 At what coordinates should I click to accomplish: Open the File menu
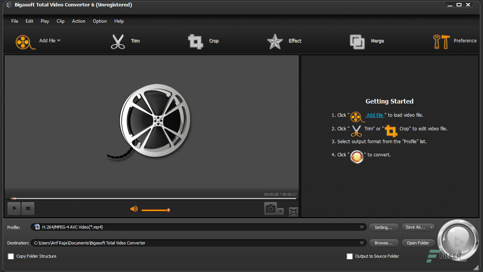[x=15, y=21]
